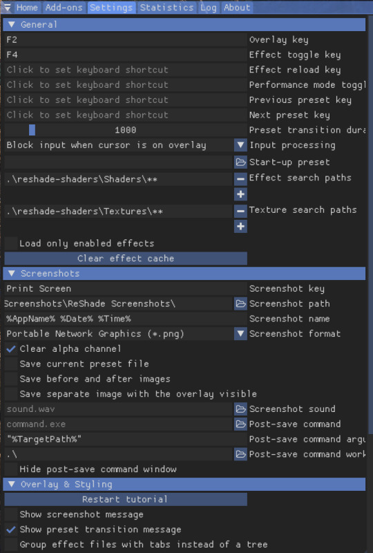Add a new texture search path
Viewport: 373px width, 553px height.
pos(240,226)
